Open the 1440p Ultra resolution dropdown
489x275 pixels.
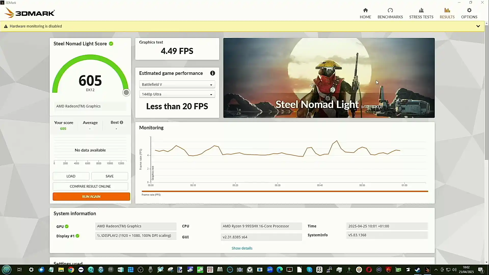pyautogui.click(x=177, y=94)
